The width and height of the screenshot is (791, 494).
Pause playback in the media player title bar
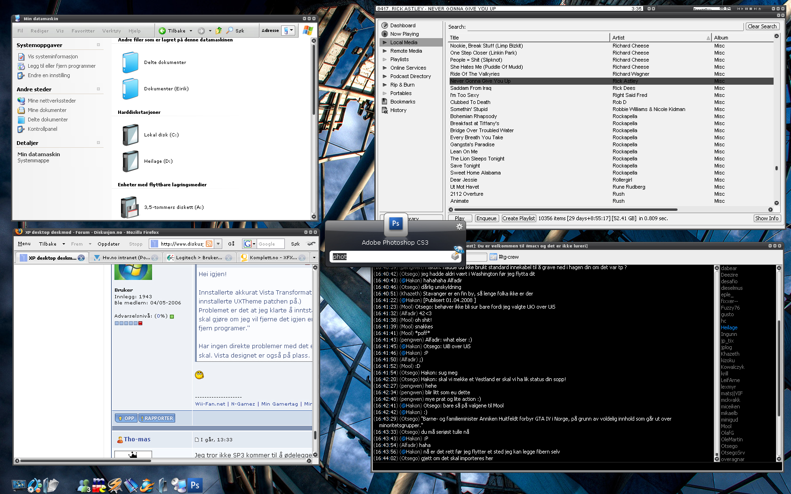(746, 8)
